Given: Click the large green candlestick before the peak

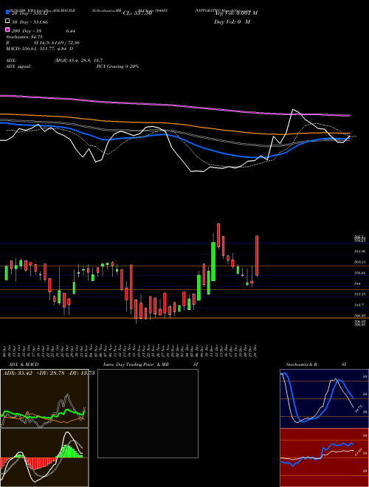Looking at the screenshot, I should tap(213, 261).
